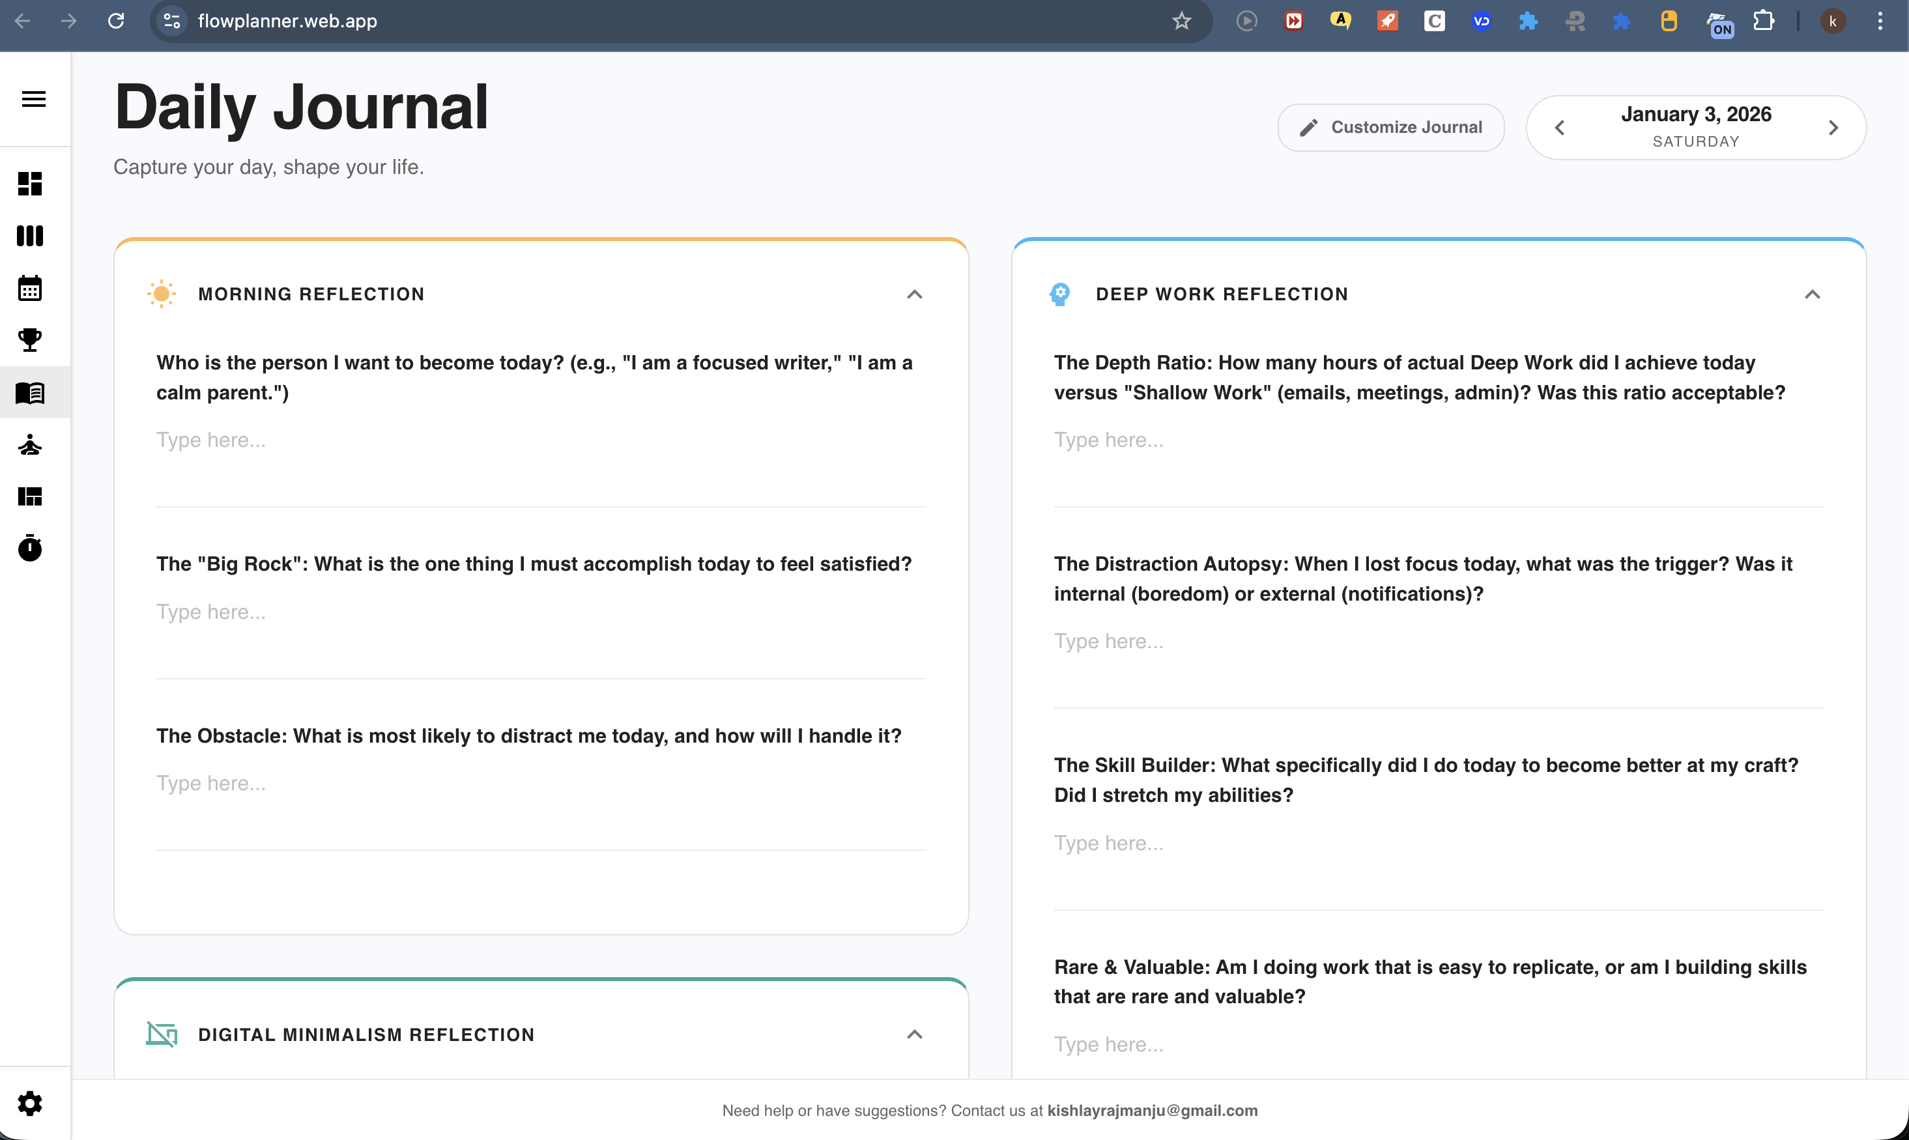This screenshot has height=1140, width=1909.
Task: Bookmark the page with the star icon
Action: pyautogui.click(x=1181, y=21)
